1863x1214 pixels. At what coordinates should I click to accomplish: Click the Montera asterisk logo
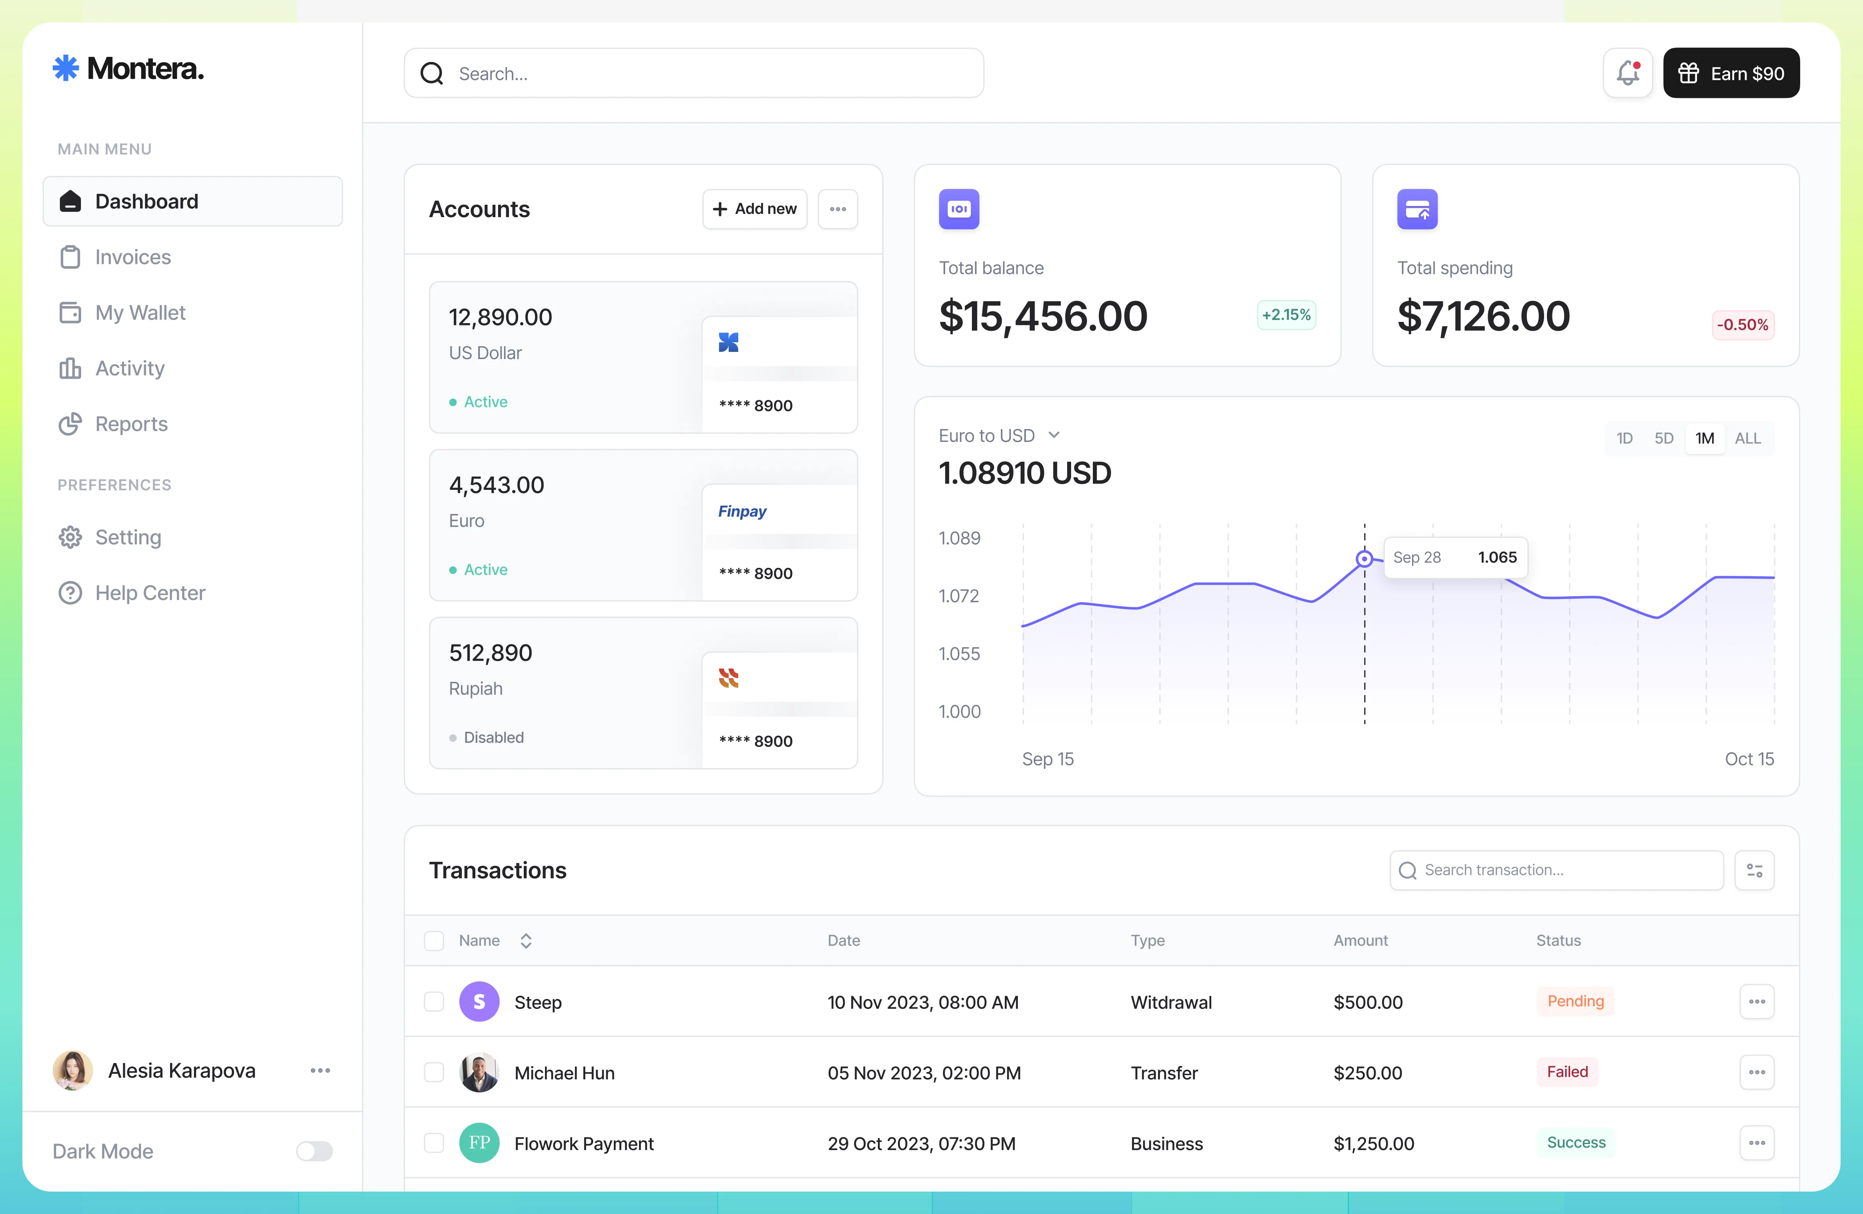[66, 69]
